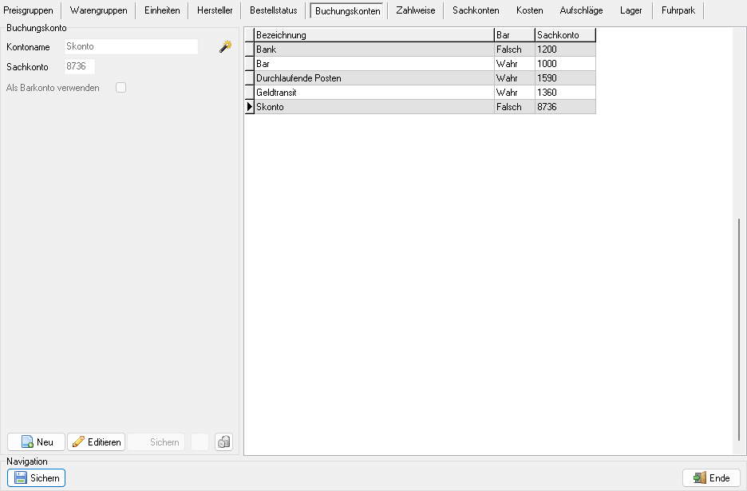This screenshot has width=747, height=491.
Task: Select the Durchlaufende Posten row
Action: tap(373, 78)
